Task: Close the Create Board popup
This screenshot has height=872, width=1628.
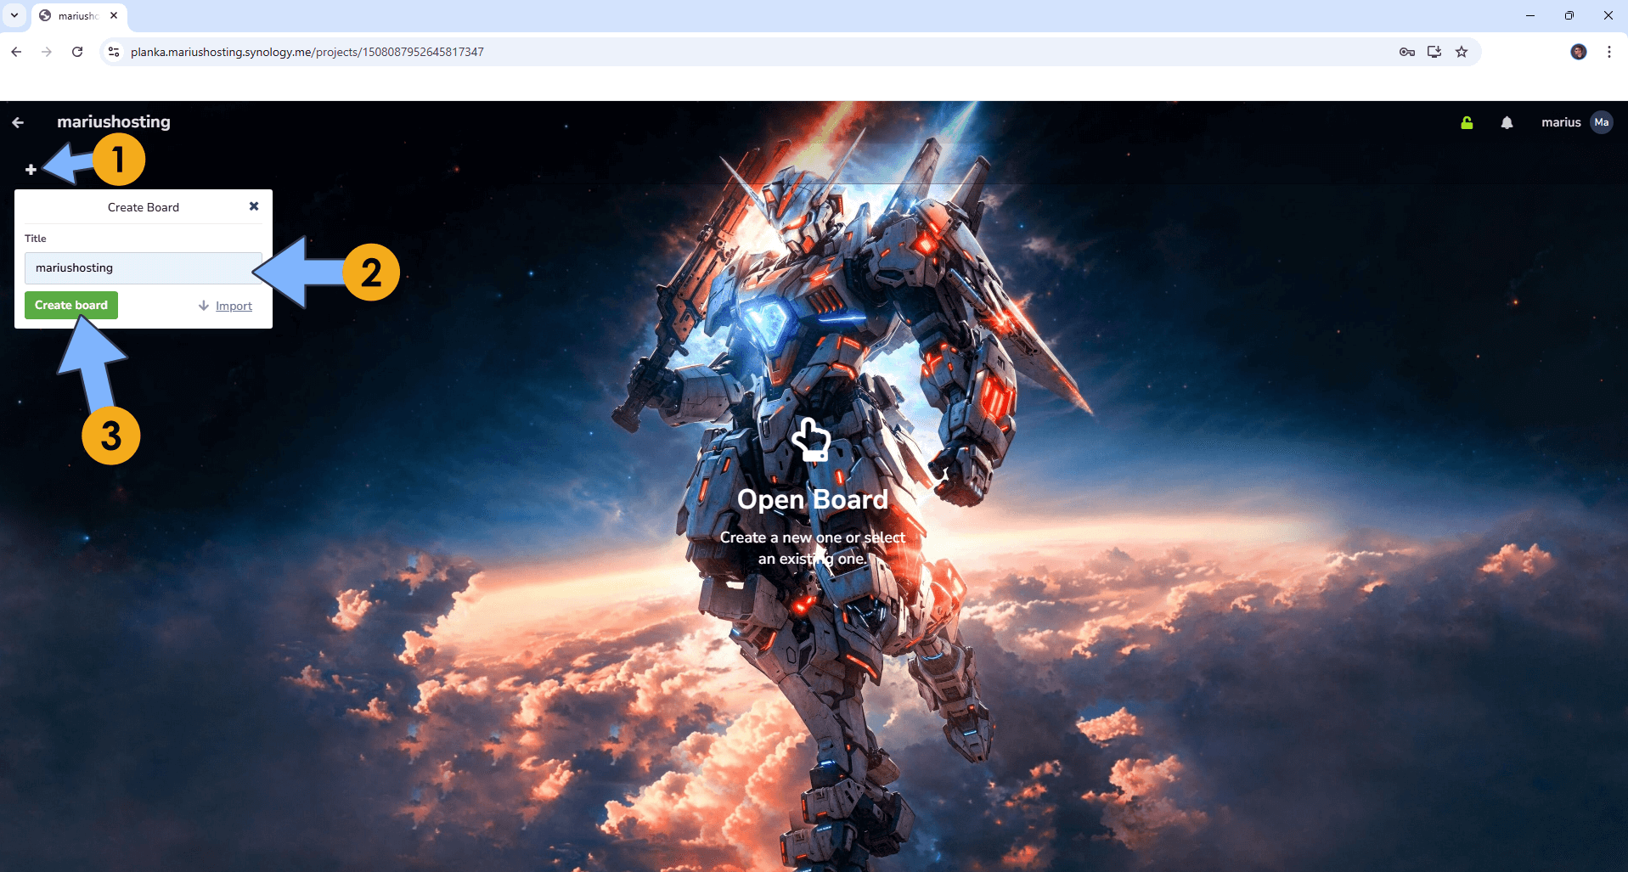Action: (254, 206)
